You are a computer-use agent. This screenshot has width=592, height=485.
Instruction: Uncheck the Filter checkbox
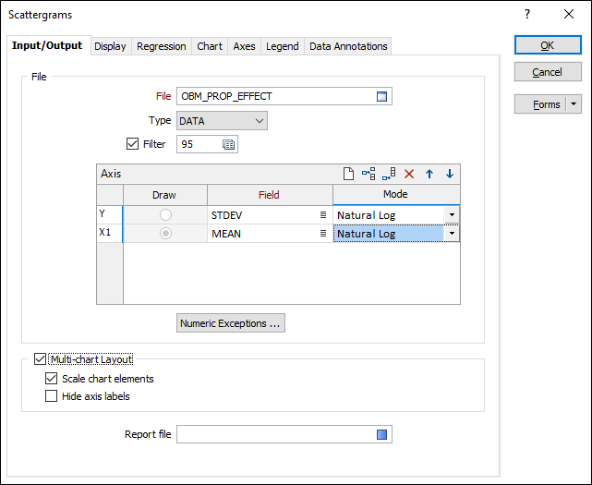coord(131,144)
